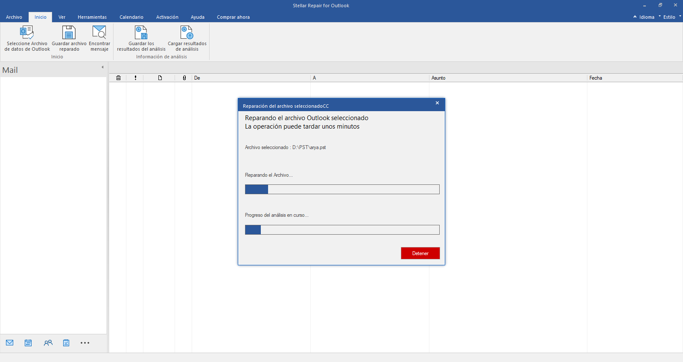Image resolution: width=683 pixels, height=362 pixels.
Task: Sort messages by the Fecha column
Action: (635, 78)
